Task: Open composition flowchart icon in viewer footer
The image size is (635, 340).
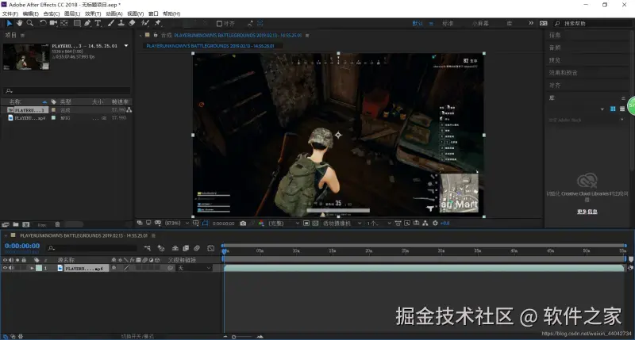Action: tap(425, 223)
